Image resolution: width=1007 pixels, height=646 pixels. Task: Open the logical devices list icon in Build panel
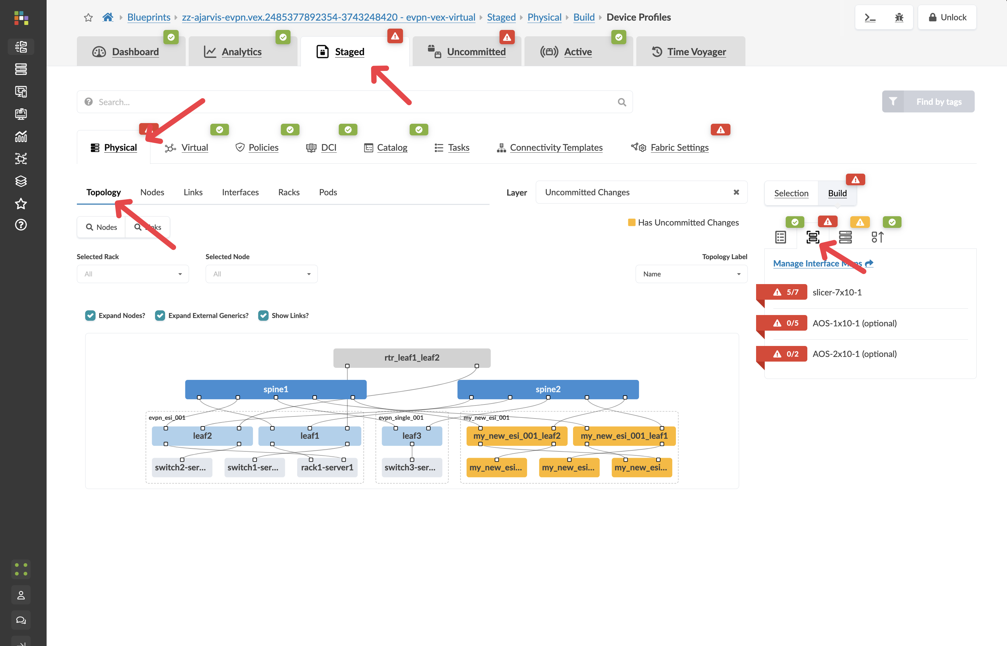[780, 237]
